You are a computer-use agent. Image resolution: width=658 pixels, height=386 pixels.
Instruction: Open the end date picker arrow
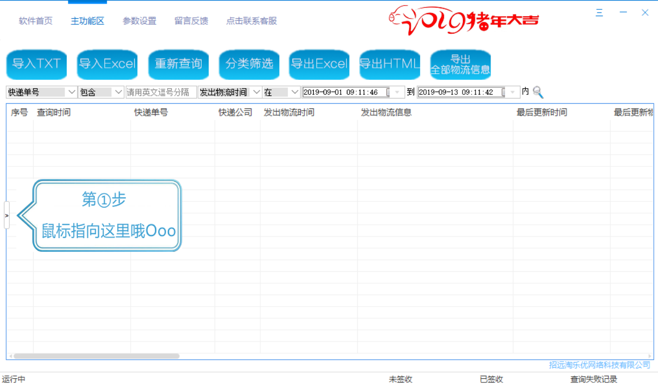512,92
